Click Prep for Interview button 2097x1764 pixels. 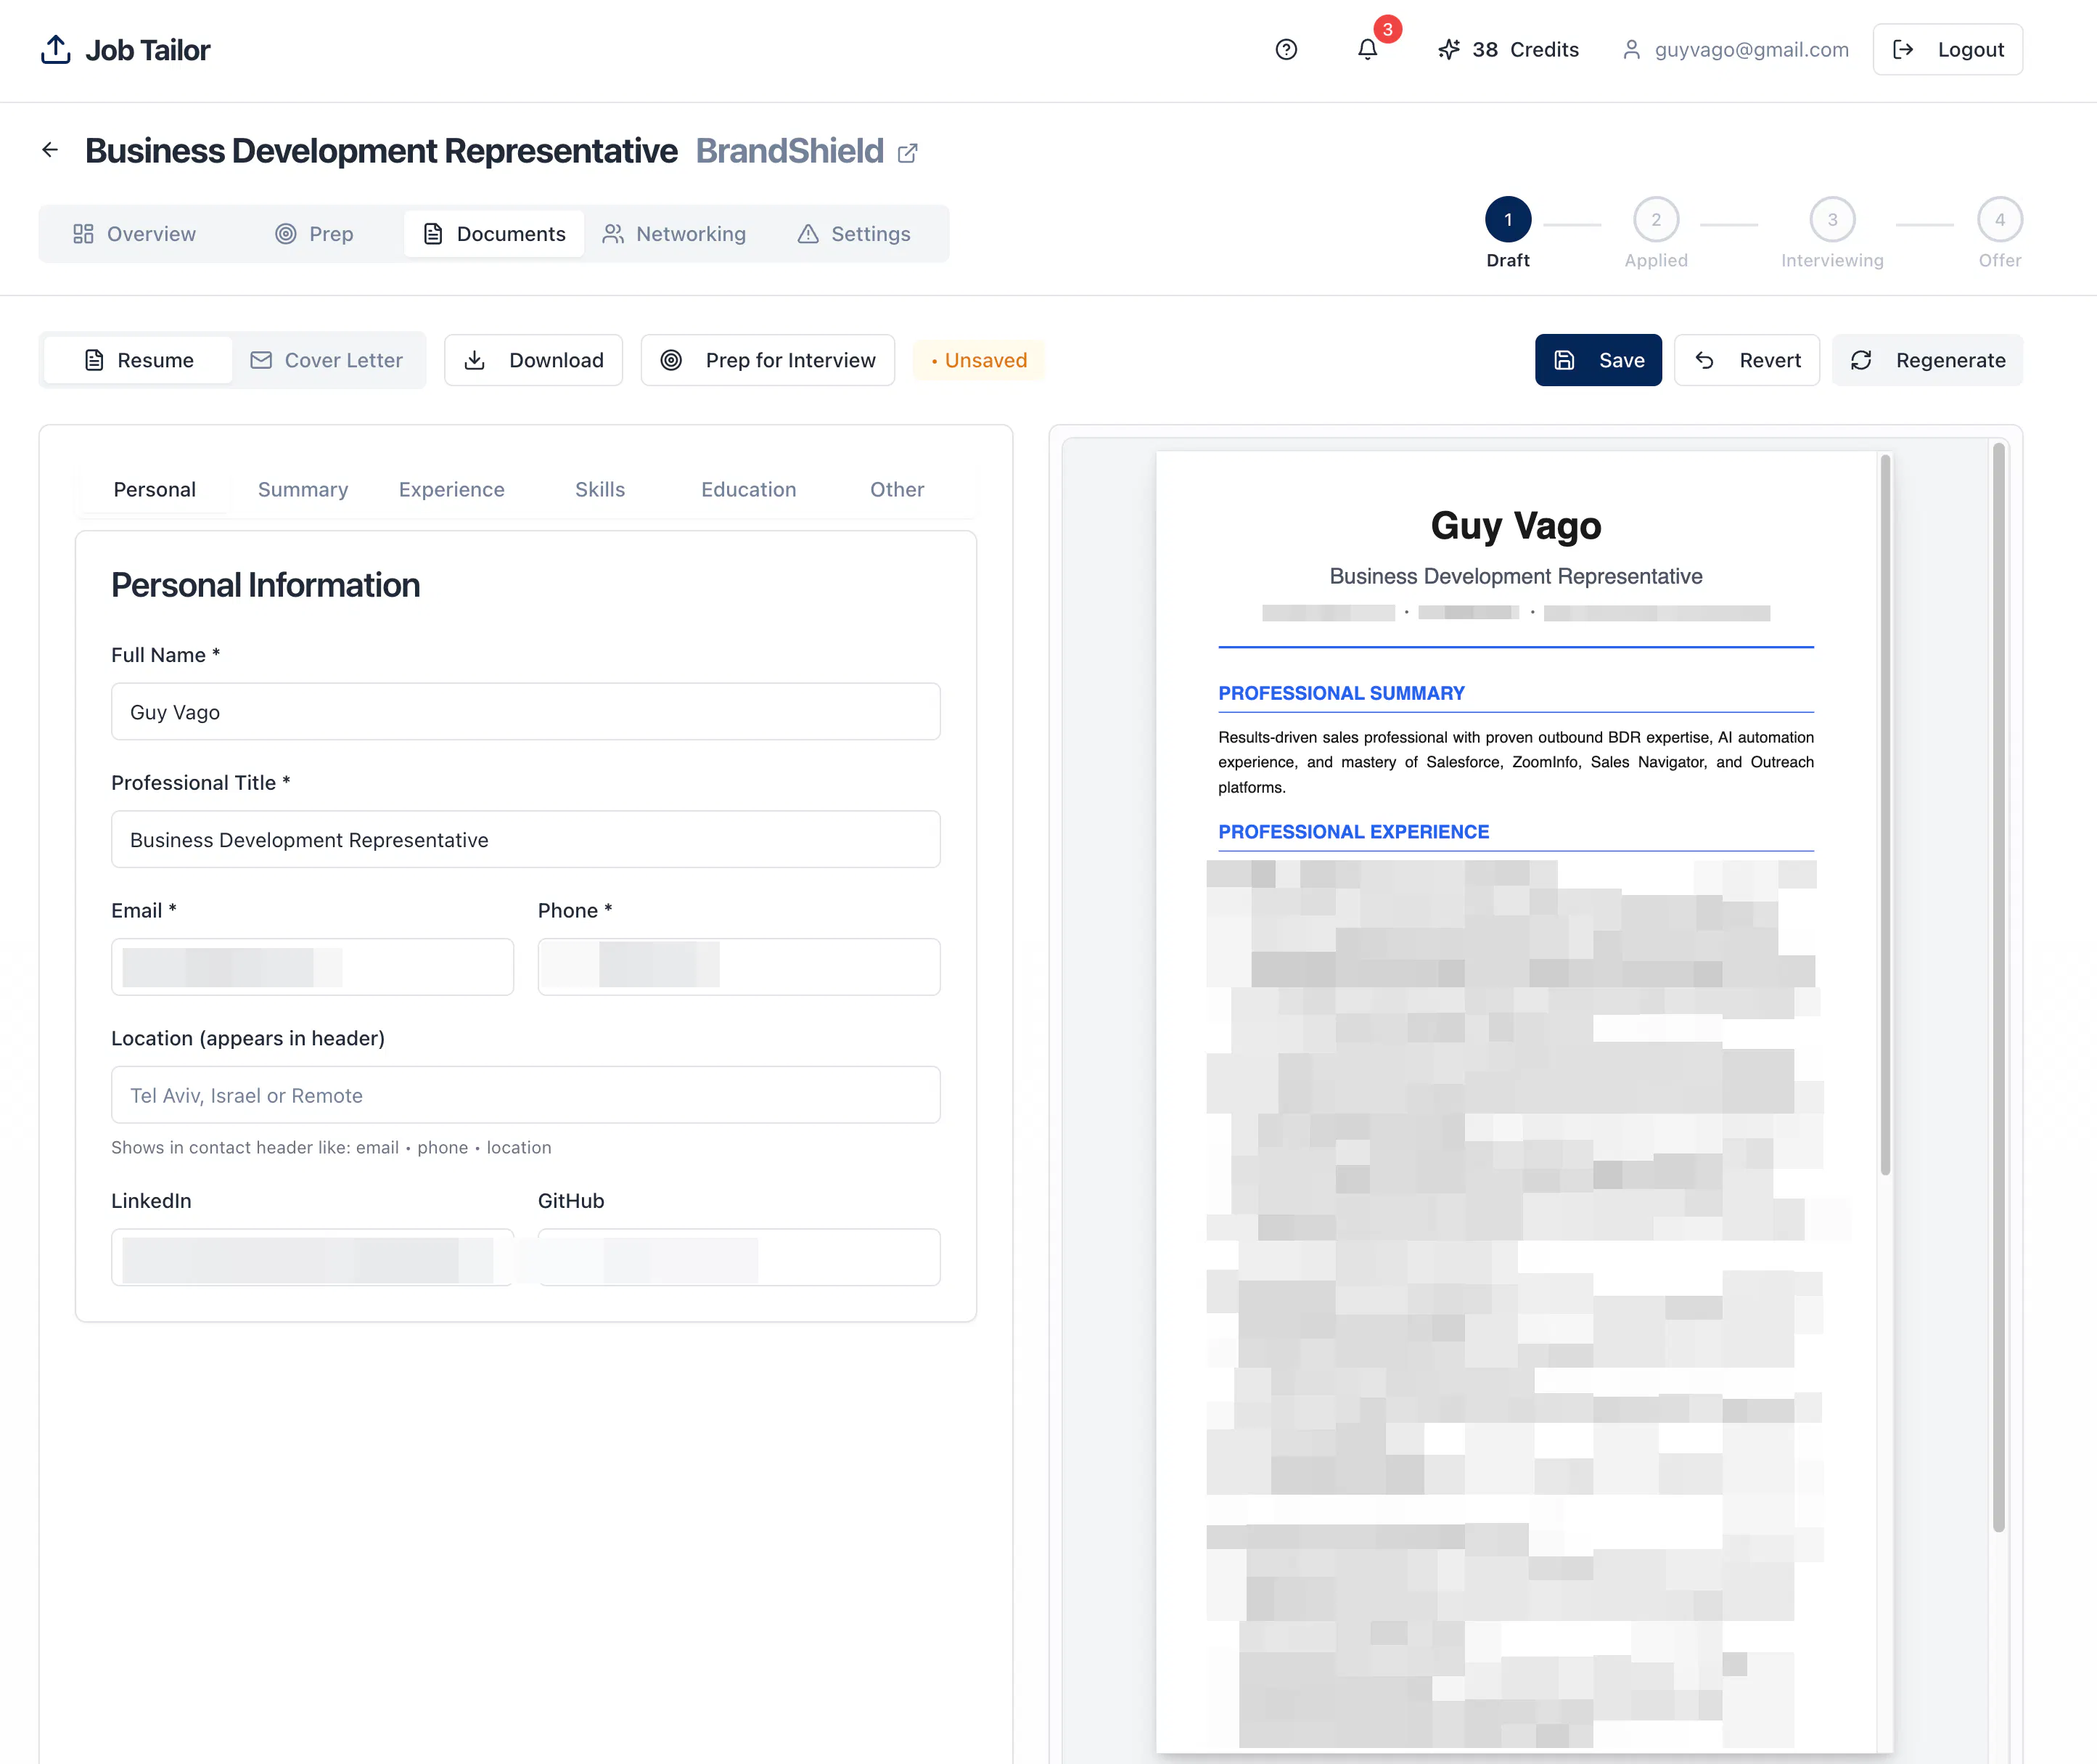coord(768,360)
